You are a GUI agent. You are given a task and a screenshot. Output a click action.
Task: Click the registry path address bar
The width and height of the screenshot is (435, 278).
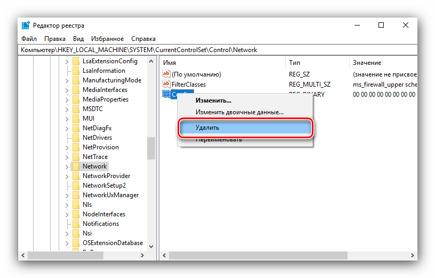pos(213,50)
